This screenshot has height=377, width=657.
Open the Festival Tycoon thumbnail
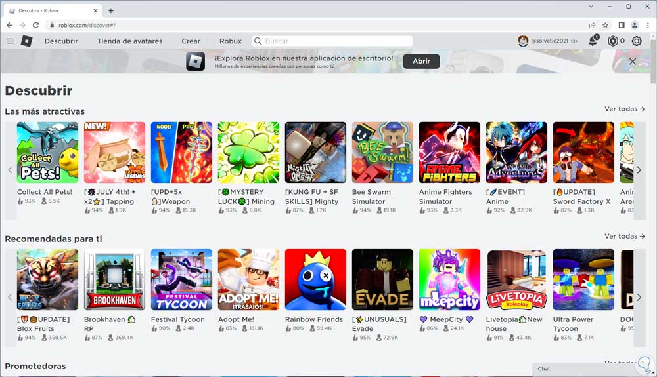(181, 279)
